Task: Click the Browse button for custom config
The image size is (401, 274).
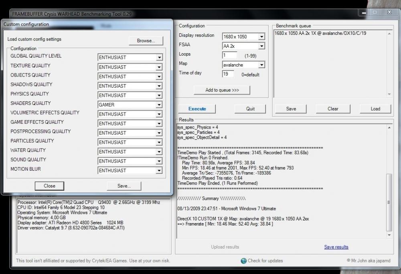Action: pyautogui.click(x=146, y=40)
